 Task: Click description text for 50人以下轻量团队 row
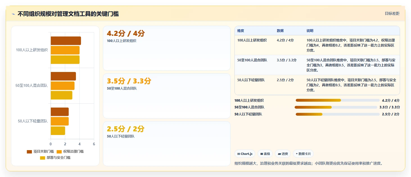coord(351,85)
